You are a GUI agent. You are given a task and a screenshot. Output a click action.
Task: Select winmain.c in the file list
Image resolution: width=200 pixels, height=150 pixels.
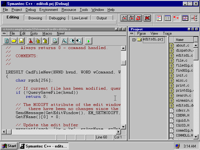(184, 100)
